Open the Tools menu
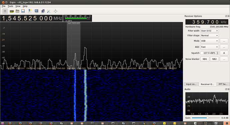The height and width of the screenshot is (125, 230). [x=10, y=6]
